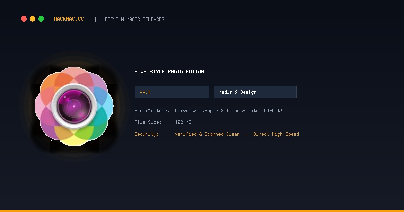Click the green maximize window dot

coord(41,19)
